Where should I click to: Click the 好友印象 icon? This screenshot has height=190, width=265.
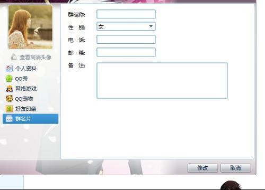click(x=9, y=109)
